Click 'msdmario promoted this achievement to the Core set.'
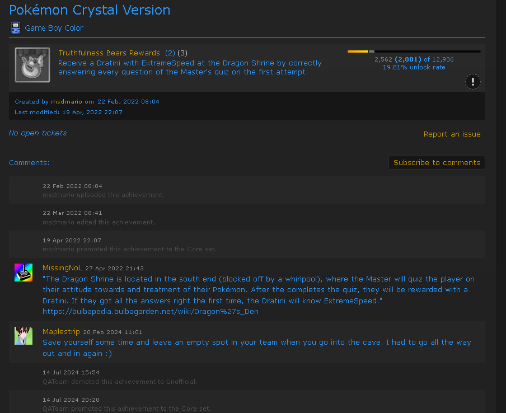506x413 pixels. coord(129,249)
